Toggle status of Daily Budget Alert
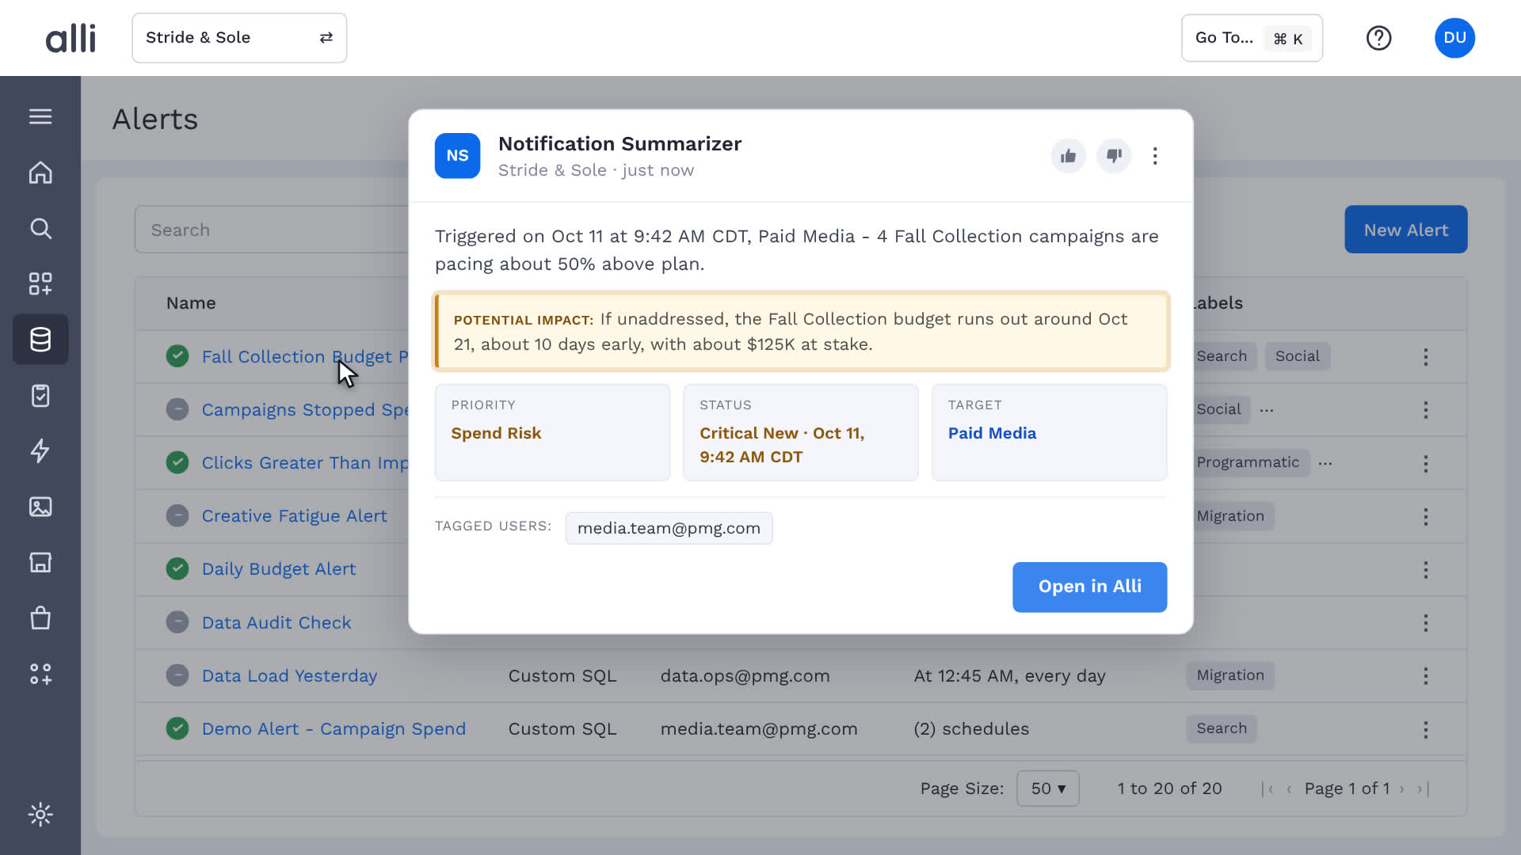This screenshot has width=1521, height=855. (177, 569)
